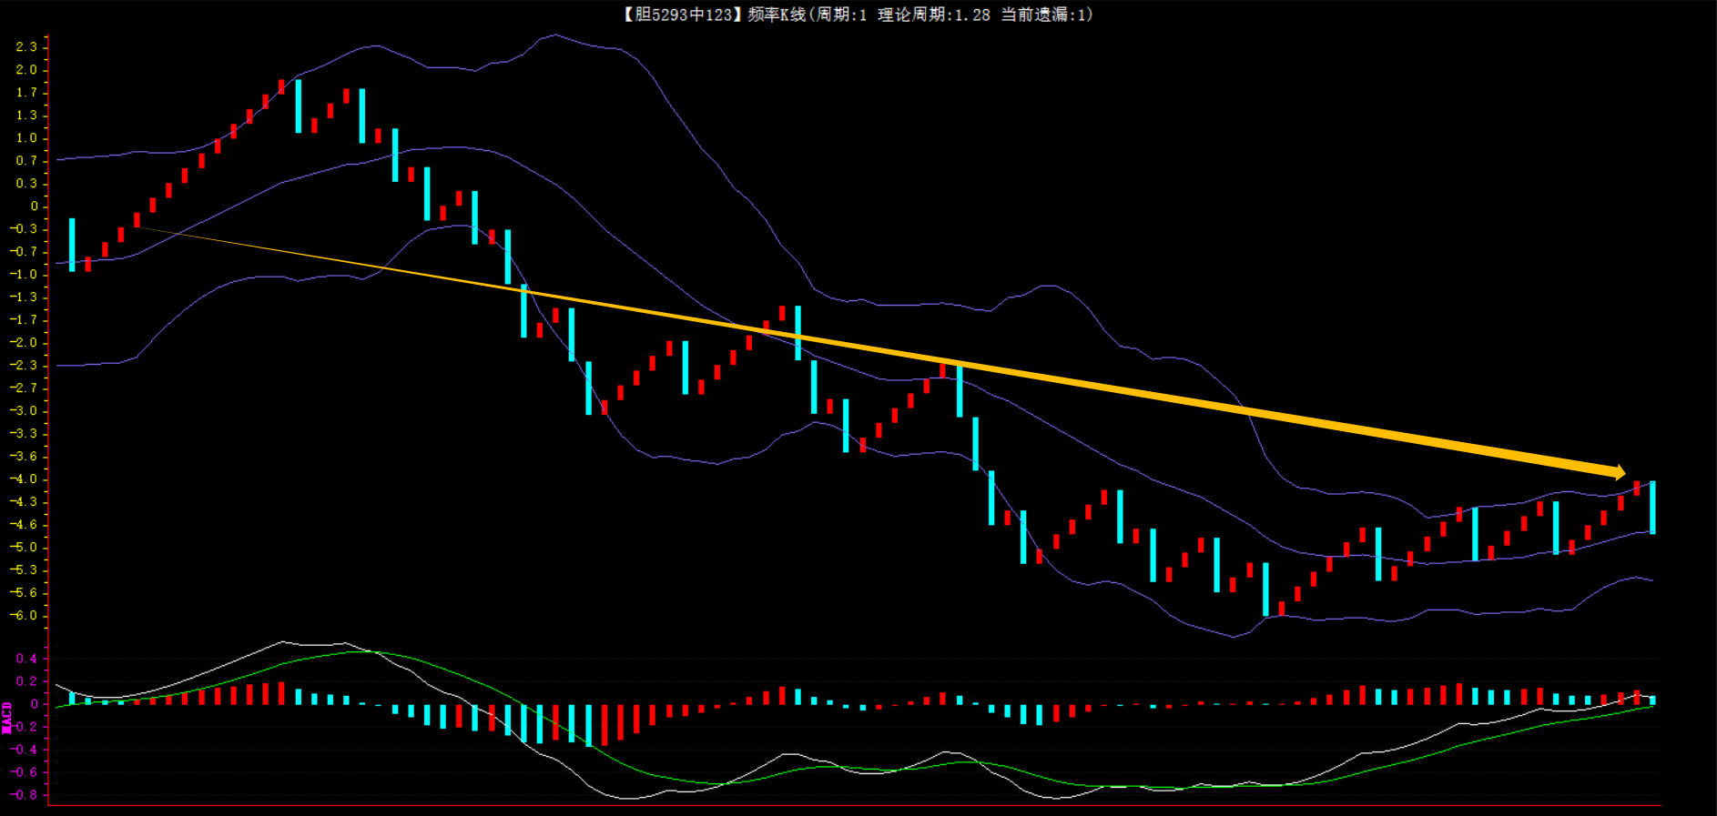Select the leftmost cyan candlestick in the chart
This screenshot has height=816, width=1717.
tap(72, 245)
